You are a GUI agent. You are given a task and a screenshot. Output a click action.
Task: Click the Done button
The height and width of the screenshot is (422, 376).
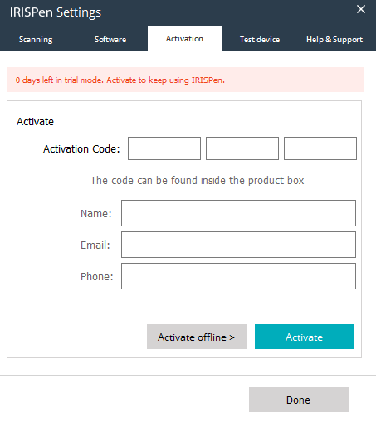pyautogui.click(x=299, y=400)
